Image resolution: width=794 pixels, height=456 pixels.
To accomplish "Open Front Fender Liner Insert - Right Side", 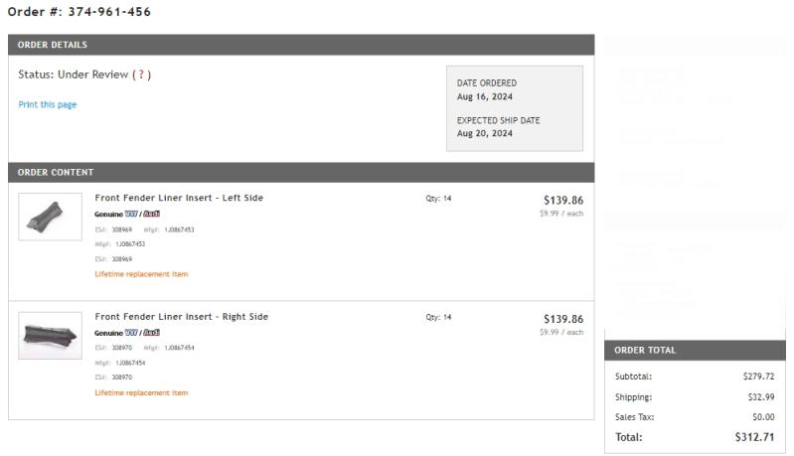I will 181,317.
